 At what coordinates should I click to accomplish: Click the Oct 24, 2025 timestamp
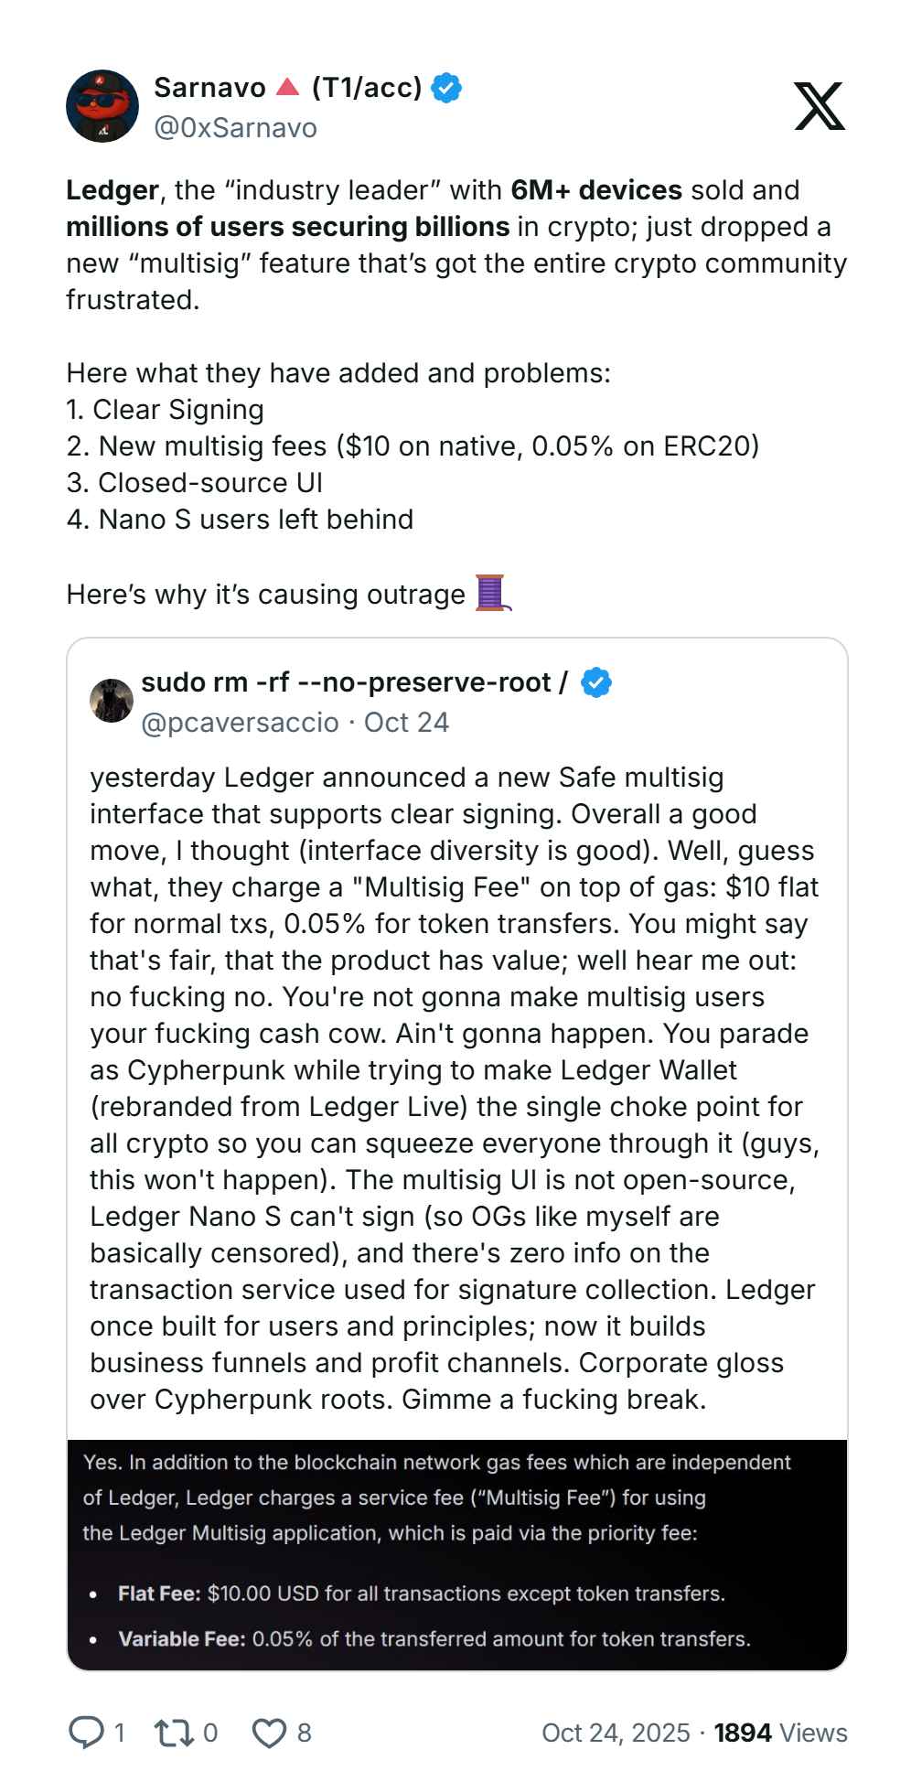pos(616,1733)
